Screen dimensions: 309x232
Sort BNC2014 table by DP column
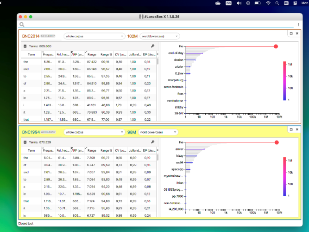(x=149, y=54)
